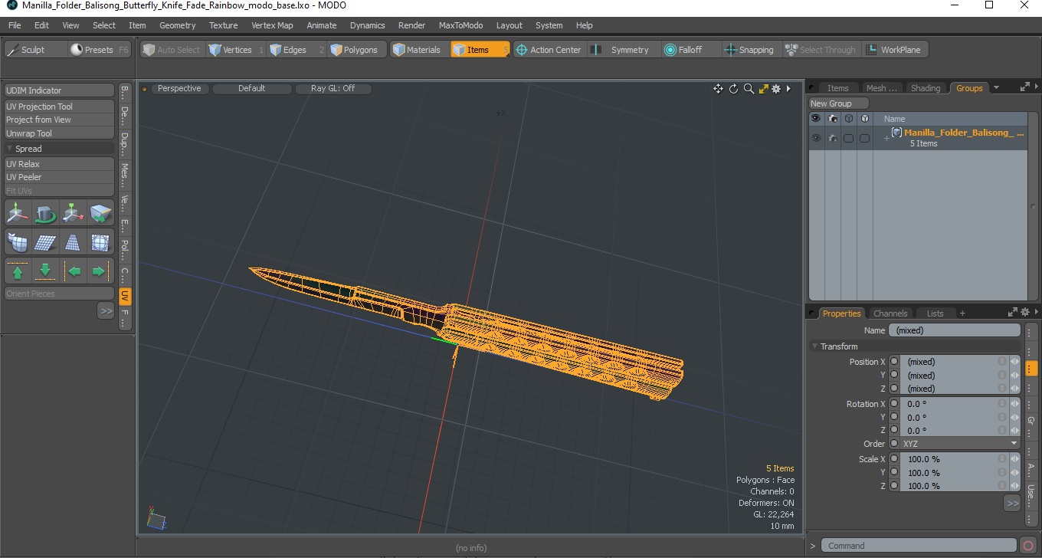Align UVs with the up arrow icon
The width and height of the screenshot is (1042, 558).
click(18, 271)
